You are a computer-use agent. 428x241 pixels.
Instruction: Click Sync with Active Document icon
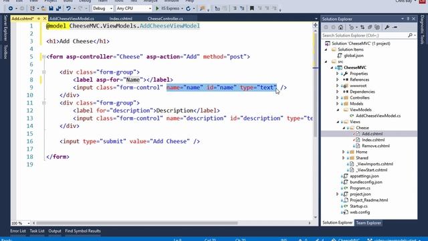[x=362, y=27]
